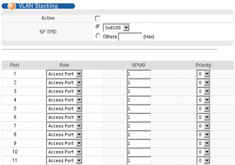Image resolution: width=235 pixels, height=165 pixels.
Task: Open the Priority dropdown for port 2
Action: click(203, 83)
